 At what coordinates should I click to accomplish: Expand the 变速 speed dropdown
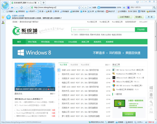click(x=44, y=12)
